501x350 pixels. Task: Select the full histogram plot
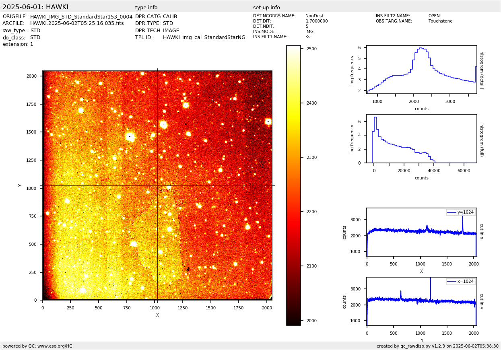pyautogui.click(x=421, y=139)
